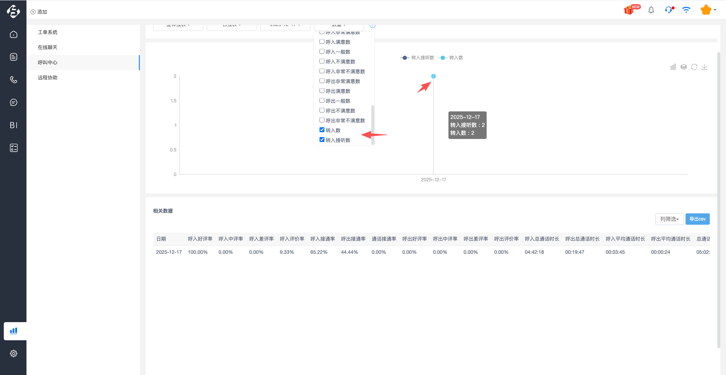Screen dimensions: 726x375
Task: Open the 列筛选 dropdown
Action: 669,219
